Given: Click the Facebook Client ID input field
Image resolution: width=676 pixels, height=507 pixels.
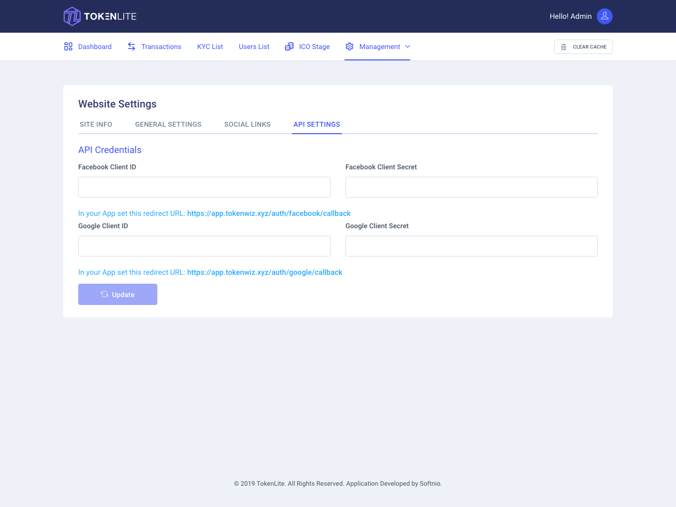Looking at the screenshot, I should coord(204,187).
